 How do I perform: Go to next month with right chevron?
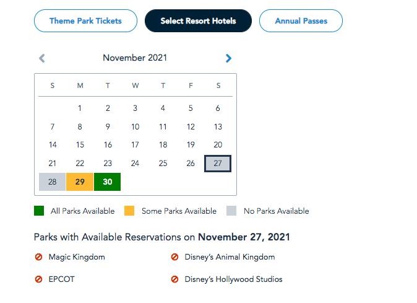(228, 58)
